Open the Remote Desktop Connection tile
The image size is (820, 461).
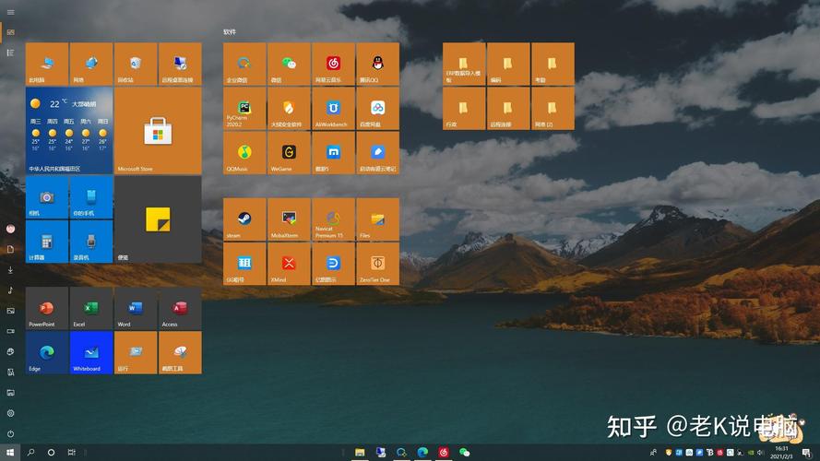(x=180, y=64)
